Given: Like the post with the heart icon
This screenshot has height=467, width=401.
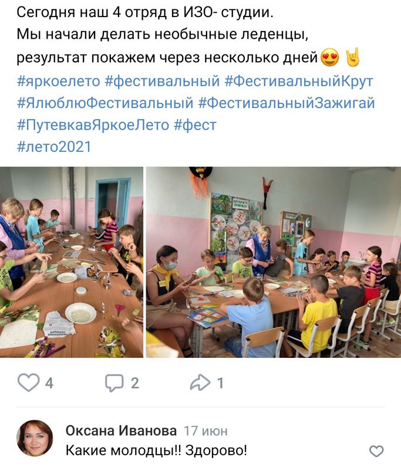Looking at the screenshot, I should pyautogui.click(x=29, y=383).
